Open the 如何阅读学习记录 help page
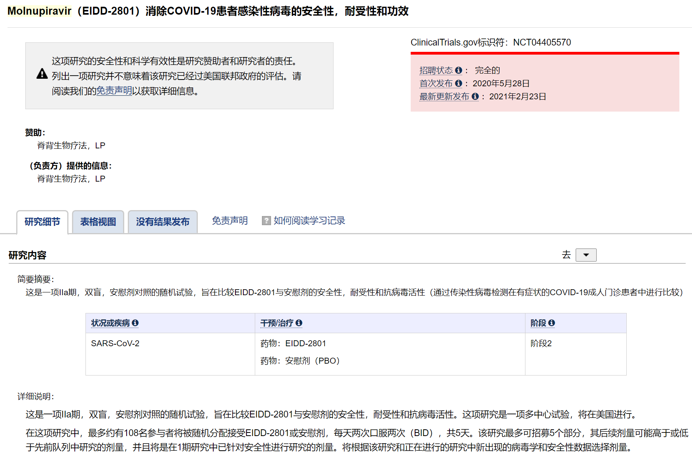692x459 pixels. (309, 220)
